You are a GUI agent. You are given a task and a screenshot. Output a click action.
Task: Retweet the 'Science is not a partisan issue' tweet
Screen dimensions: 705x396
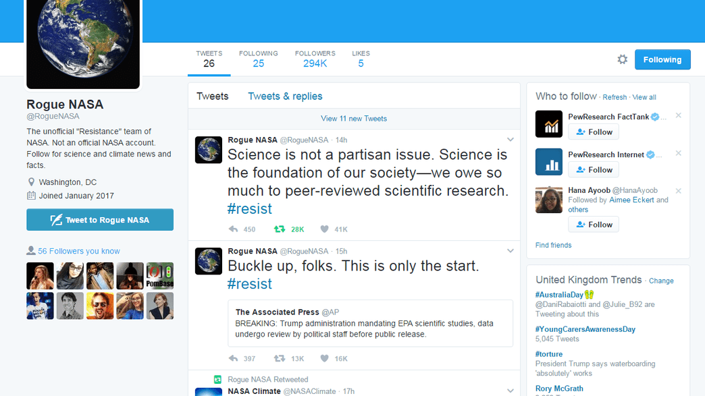[279, 229]
